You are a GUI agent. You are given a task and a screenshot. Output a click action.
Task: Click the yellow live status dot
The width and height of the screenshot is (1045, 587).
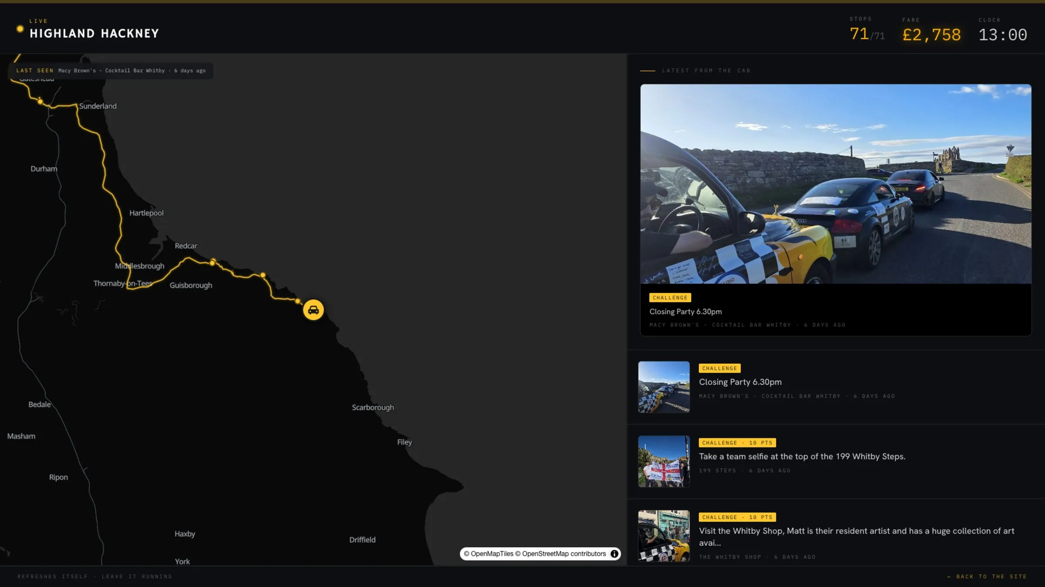coord(20,29)
